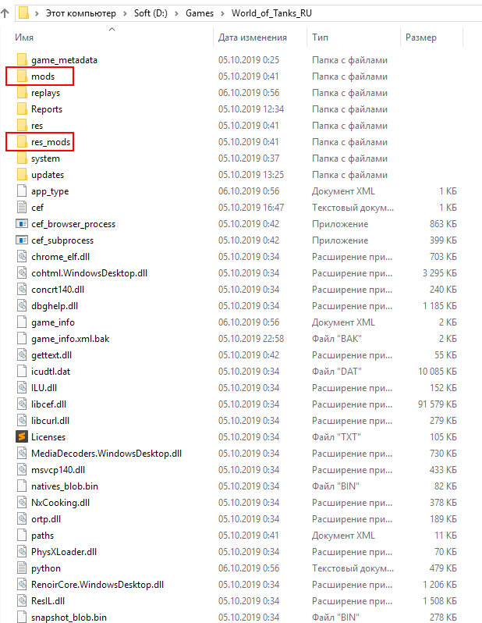Select file name ResIL.dll
Image resolution: width=482 pixels, height=623 pixels.
[48, 601]
